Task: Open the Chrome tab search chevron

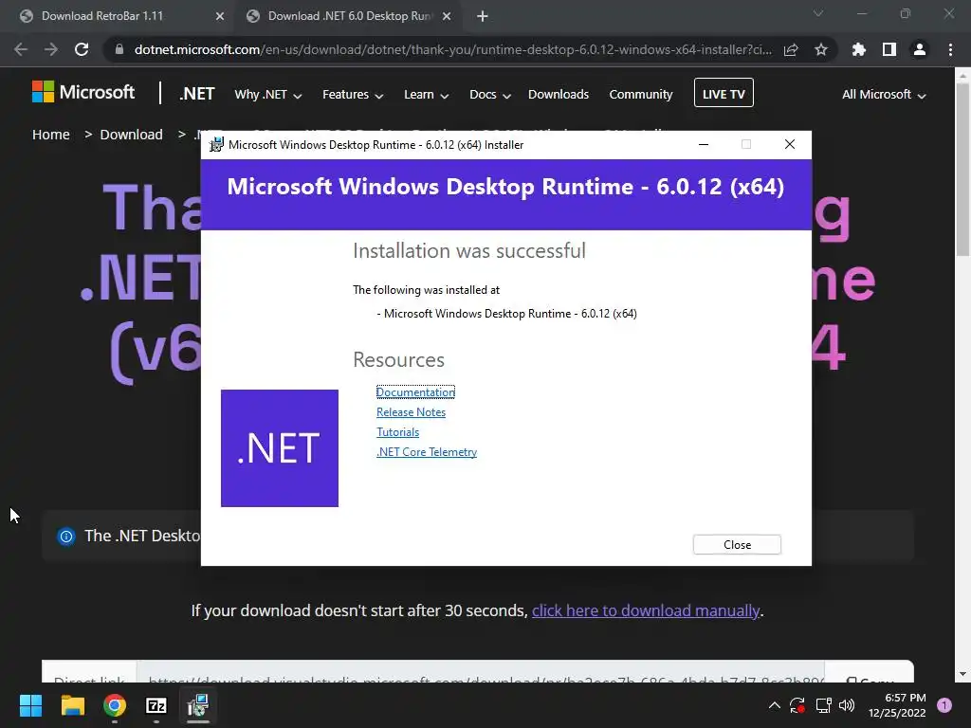Action: tap(818, 13)
